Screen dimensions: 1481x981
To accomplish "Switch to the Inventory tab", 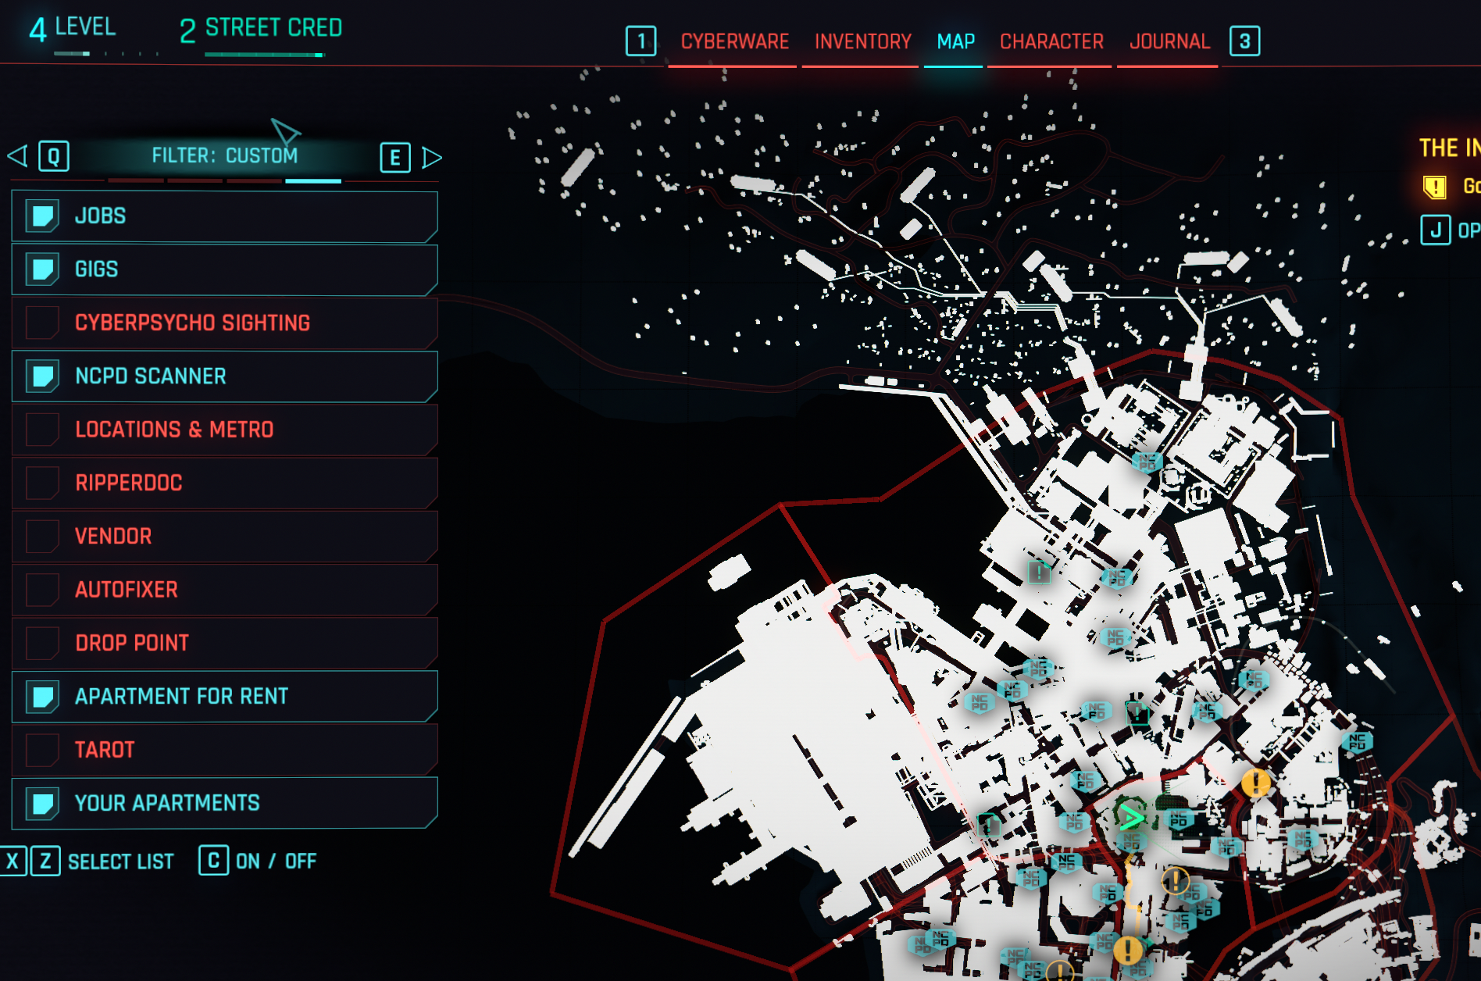I will coord(862,41).
